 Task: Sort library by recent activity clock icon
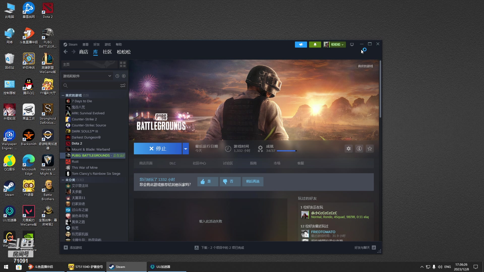click(117, 76)
